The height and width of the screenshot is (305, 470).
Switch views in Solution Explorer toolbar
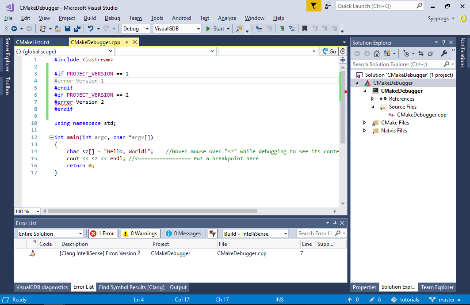pos(387,53)
